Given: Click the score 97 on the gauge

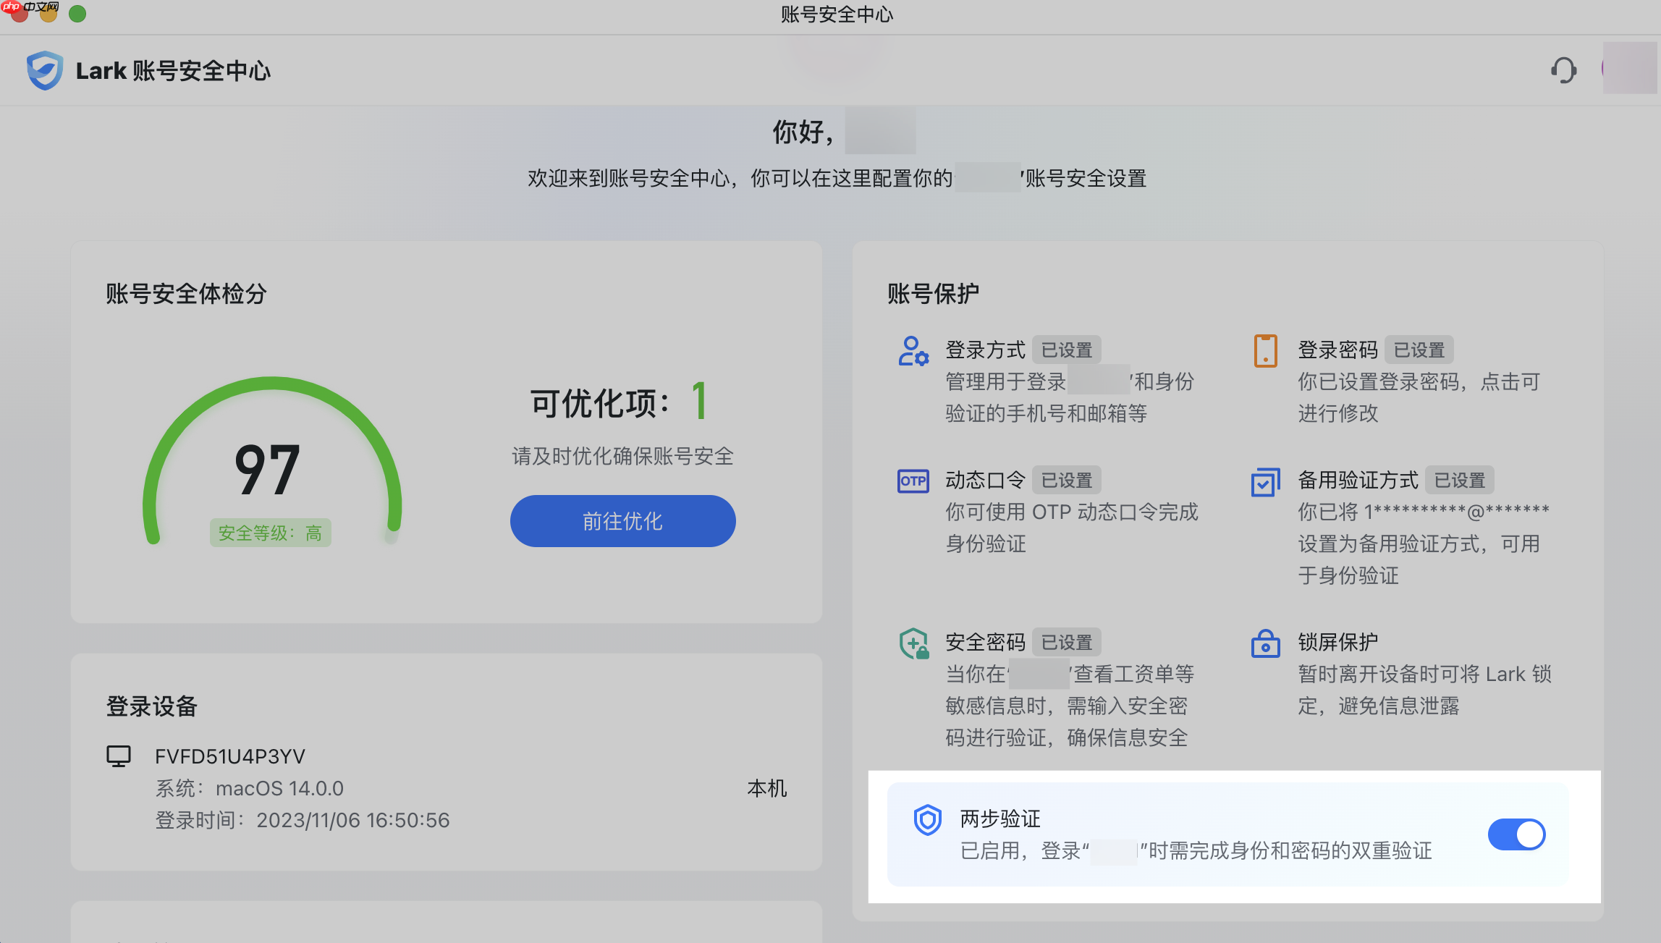Looking at the screenshot, I should (x=267, y=470).
